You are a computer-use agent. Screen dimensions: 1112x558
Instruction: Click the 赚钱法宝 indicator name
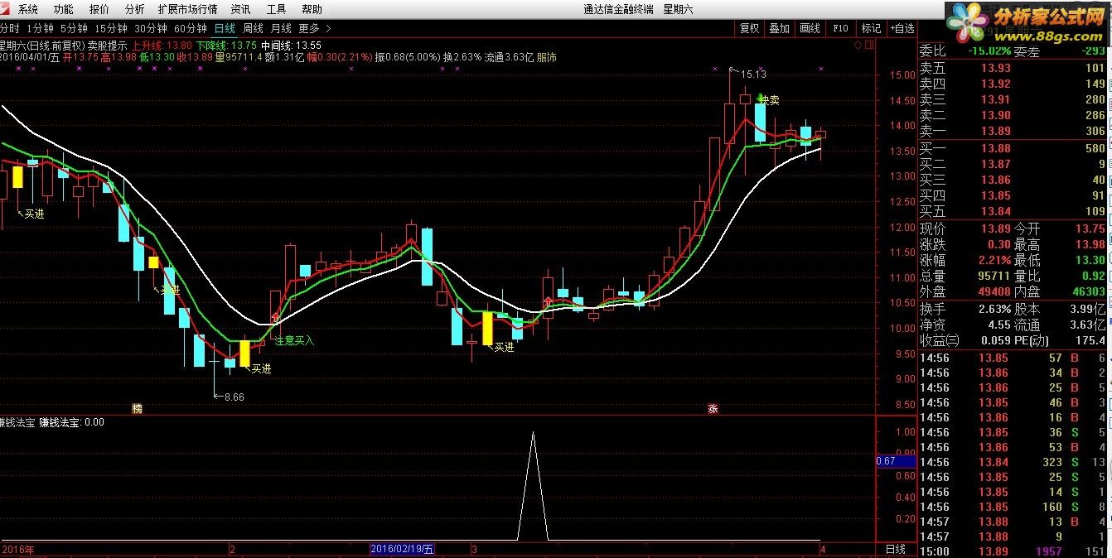click(18, 422)
